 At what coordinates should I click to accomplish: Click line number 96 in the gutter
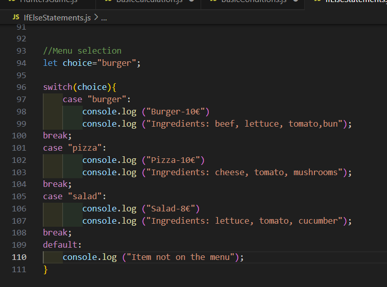click(x=21, y=87)
